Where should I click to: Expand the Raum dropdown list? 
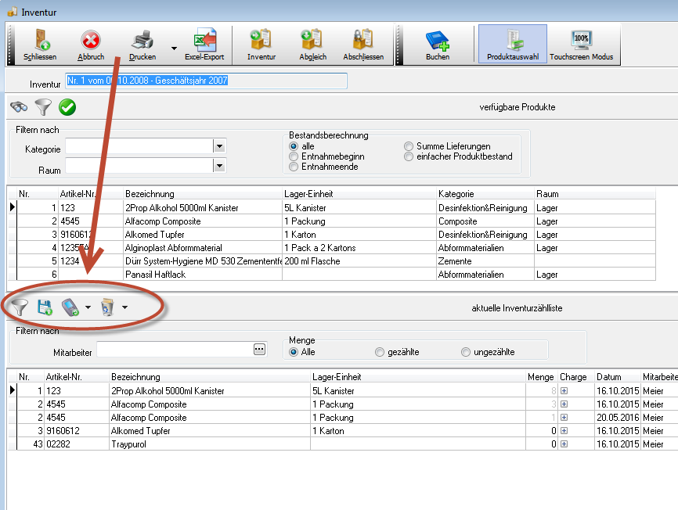219,165
